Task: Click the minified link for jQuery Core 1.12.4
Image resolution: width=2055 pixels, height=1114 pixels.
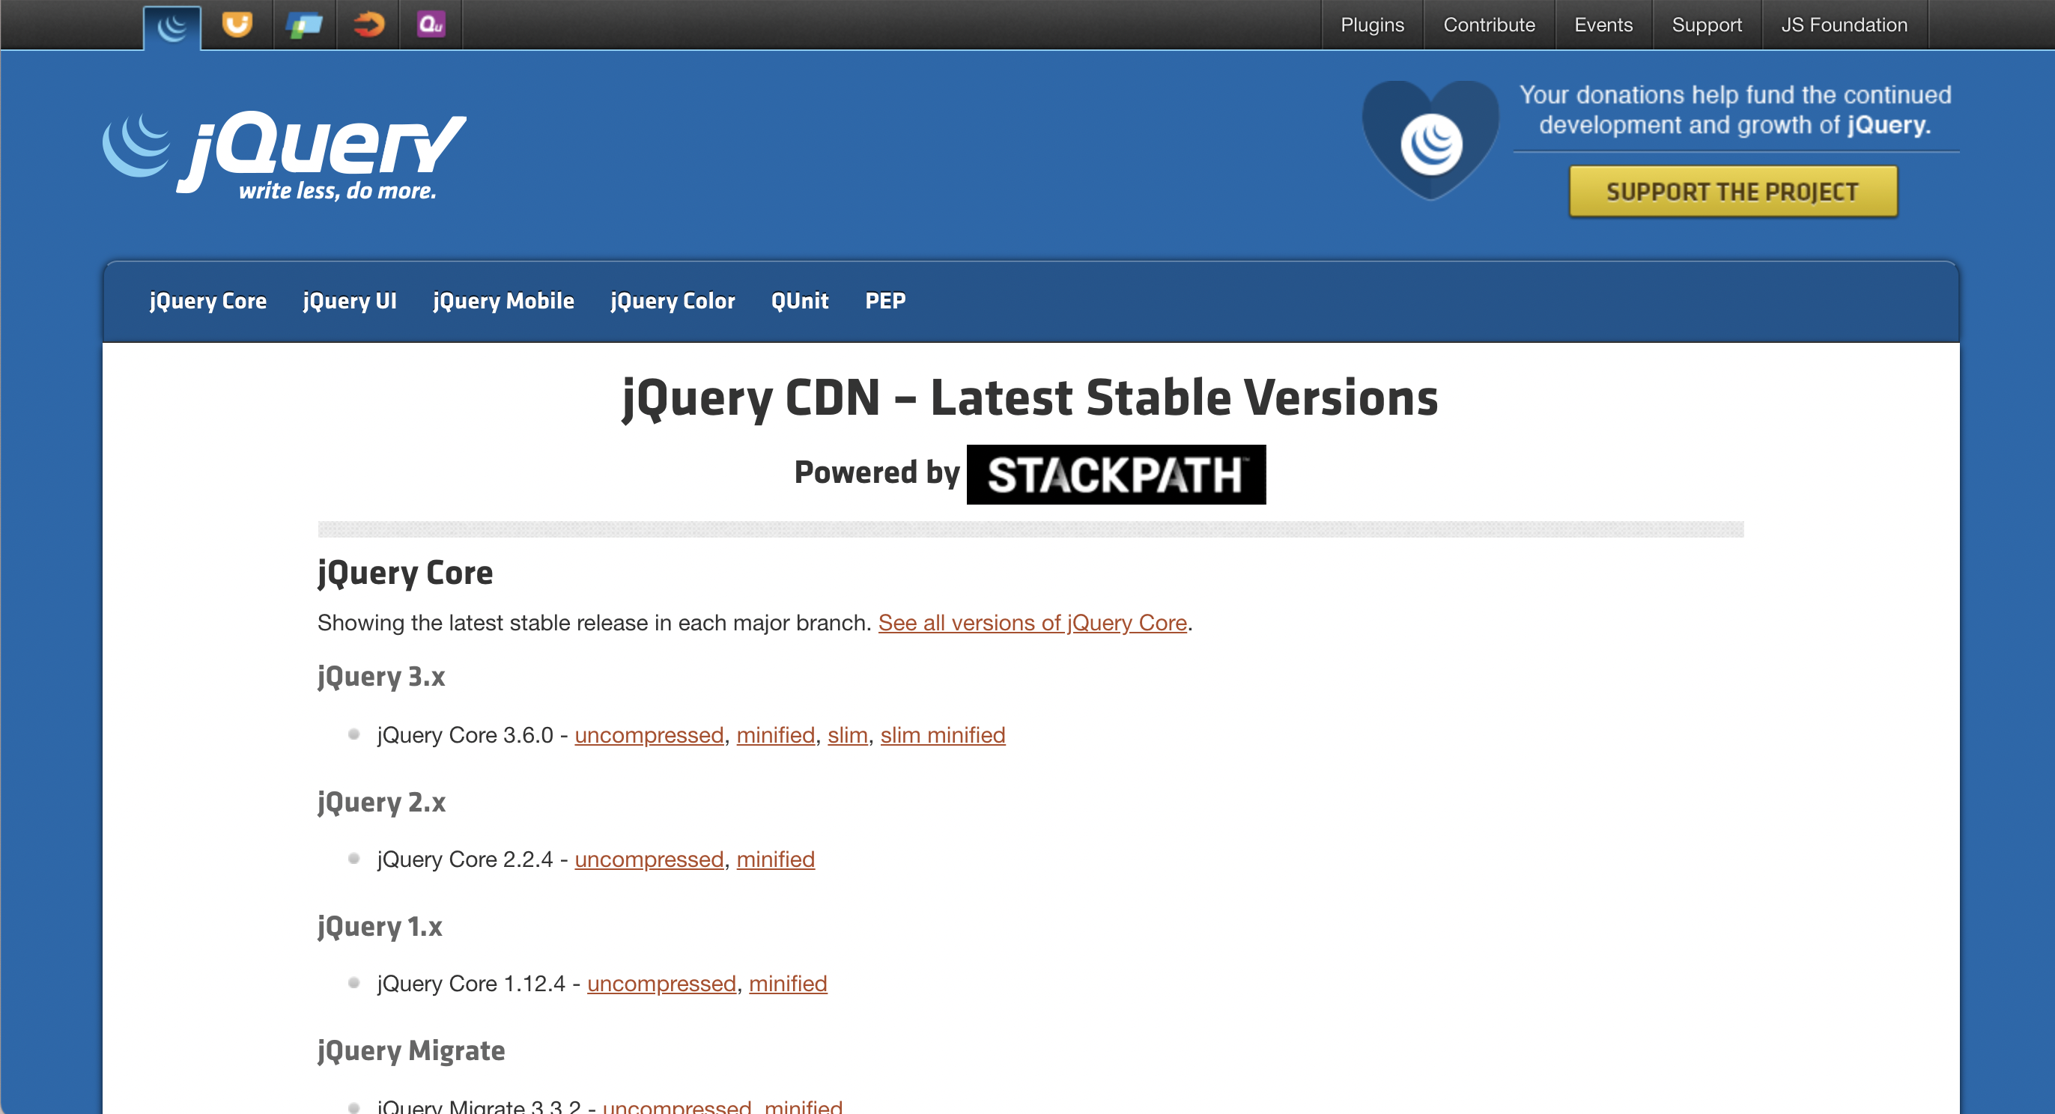Action: (787, 983)
